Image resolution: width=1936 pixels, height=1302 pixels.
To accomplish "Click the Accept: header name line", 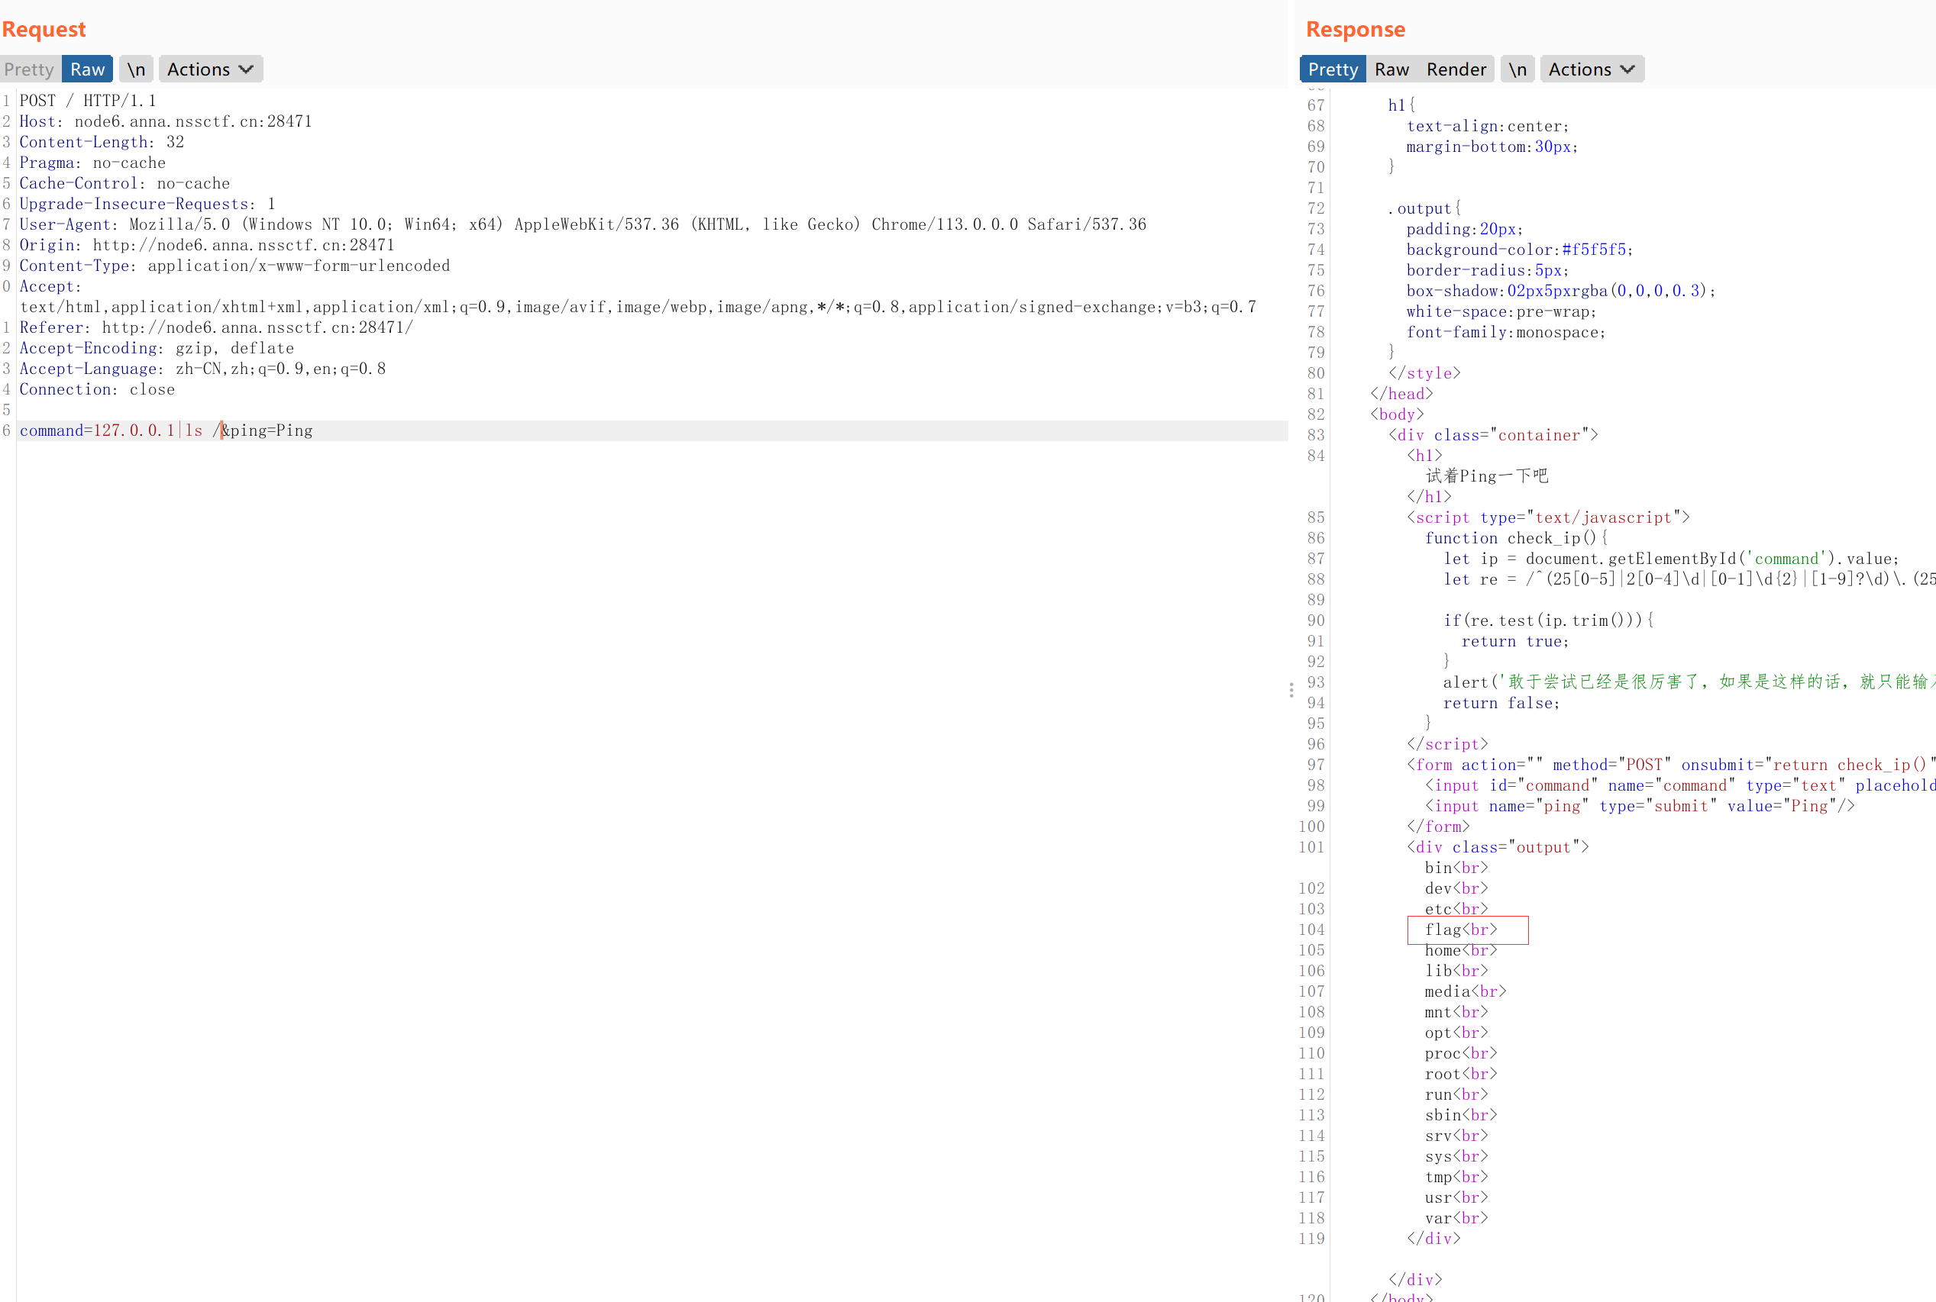I will [50, 286].
